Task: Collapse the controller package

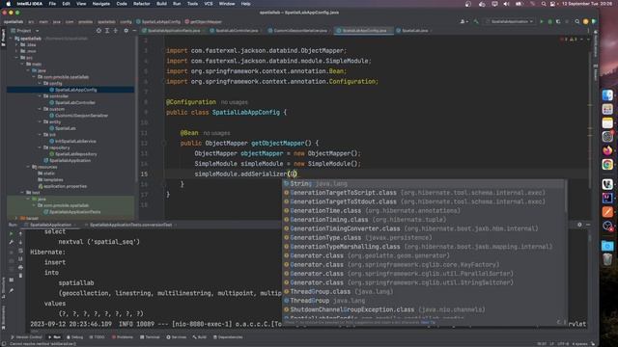Action: pos(40,96)
